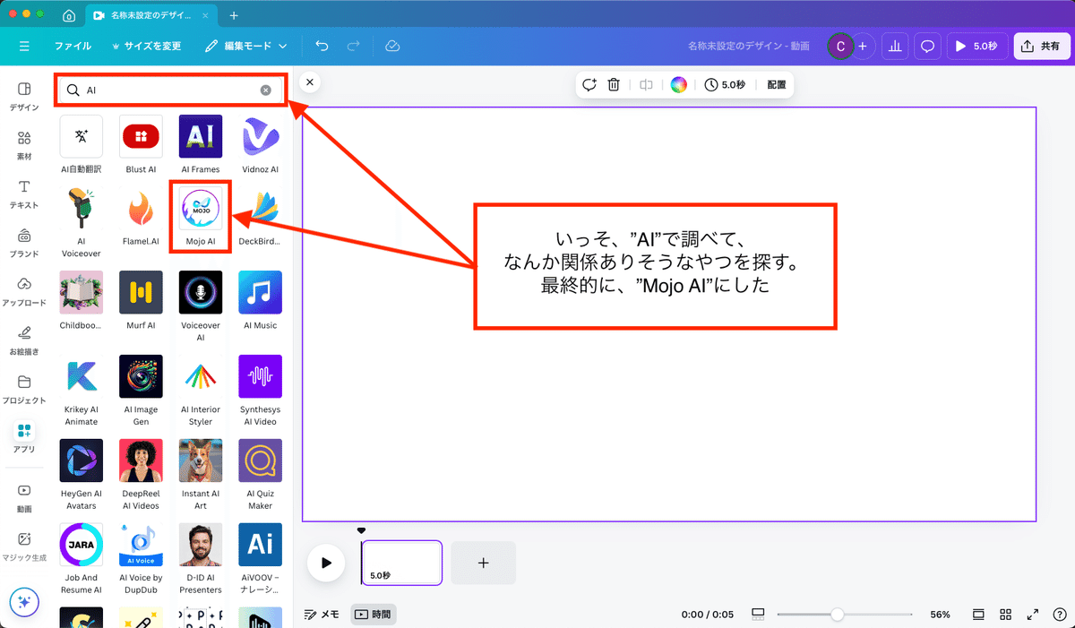Screen dimensions: 1075x628
Task: Open the 配置 position panel
Action: click(777, 84)
